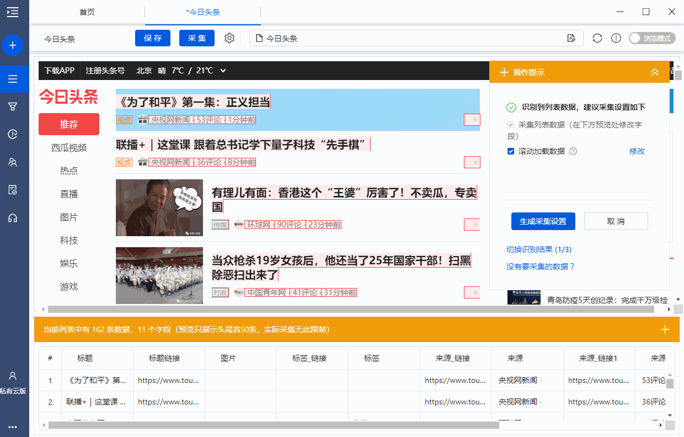Collapse the 操作提示 panel with double chevron
The image size is (684, 437).
coord(655,72)
